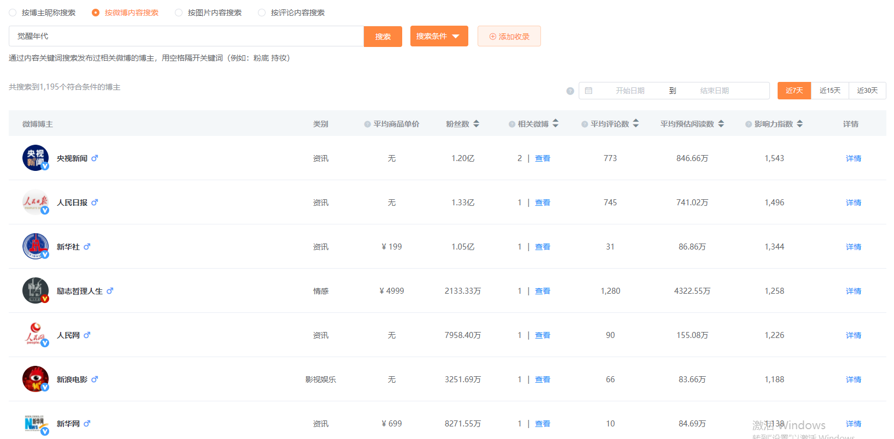This screenshot has width=894, height=439.
Task: Click the gender icon next to 新浪电影
Action: 95,379
